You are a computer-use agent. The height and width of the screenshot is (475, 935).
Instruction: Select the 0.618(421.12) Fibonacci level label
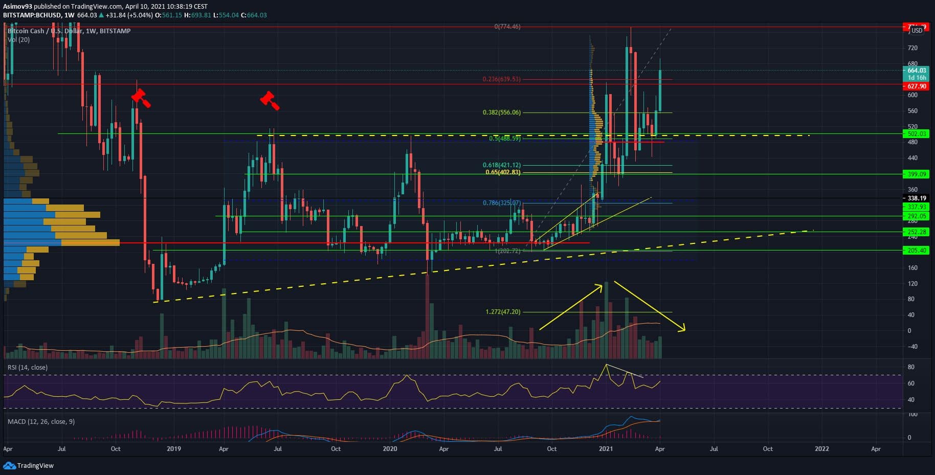pos(502,165)
